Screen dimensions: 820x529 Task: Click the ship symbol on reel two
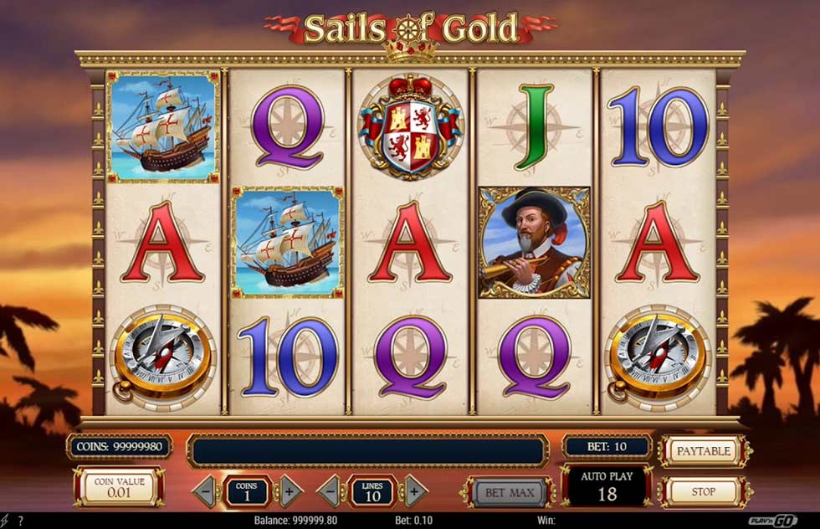pyautogui.click(x=288, y=243)
